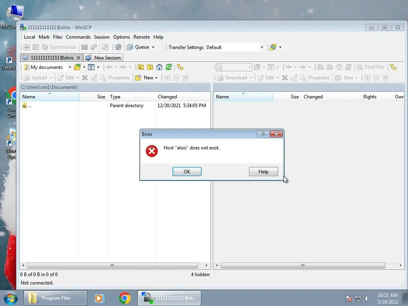Screen dimensions: 408x306
Task: Open the Options menu
Action: (x=122, y=37)
